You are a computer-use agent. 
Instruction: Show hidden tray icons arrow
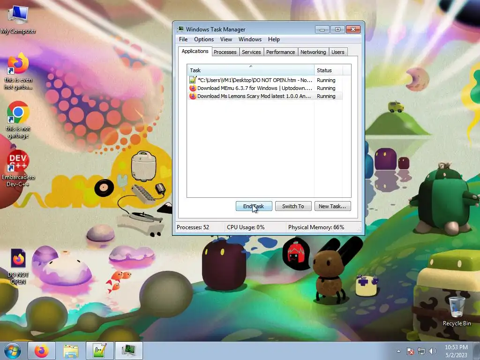[x=398, y=351]
